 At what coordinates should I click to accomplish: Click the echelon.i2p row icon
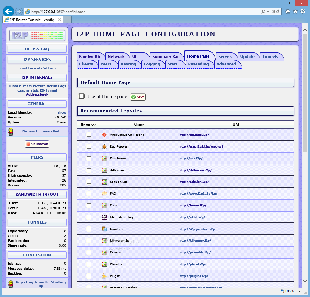coord(104,182)
